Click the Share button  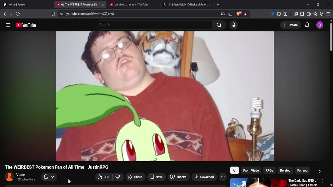tap(135, 177)
